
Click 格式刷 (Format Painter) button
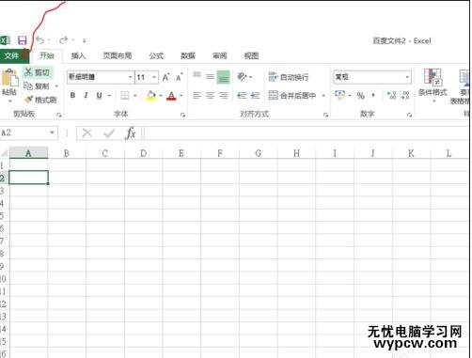pos(40,100)
